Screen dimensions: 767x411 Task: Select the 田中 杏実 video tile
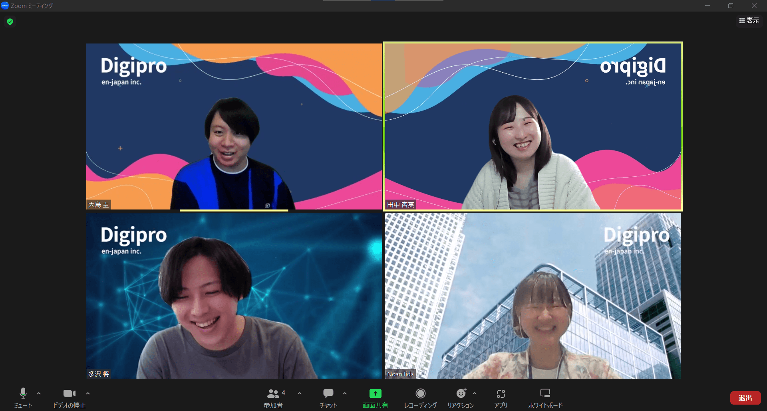533,126
